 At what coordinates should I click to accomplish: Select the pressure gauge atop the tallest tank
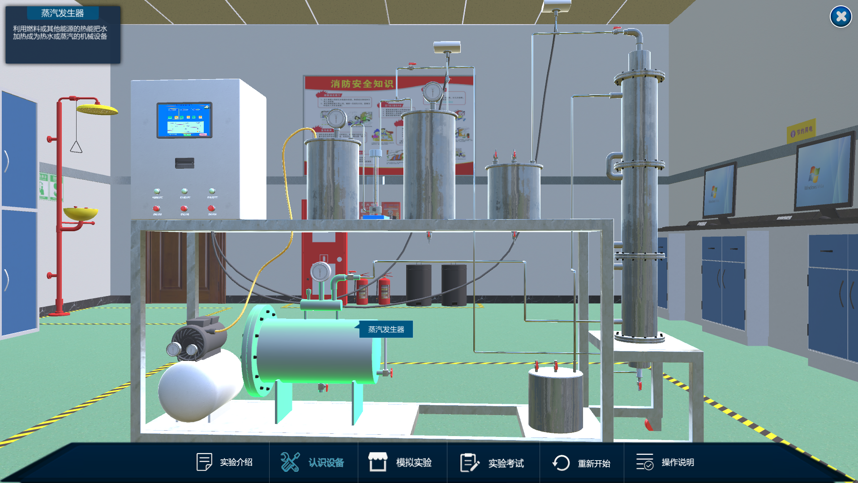click(x=432, y=92)
